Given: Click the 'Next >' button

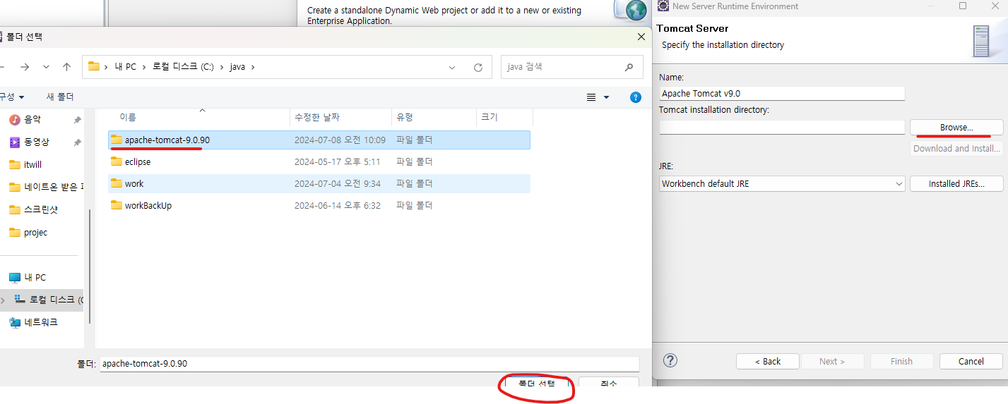Looking at the screenshot, I should [x=832, y=361].
